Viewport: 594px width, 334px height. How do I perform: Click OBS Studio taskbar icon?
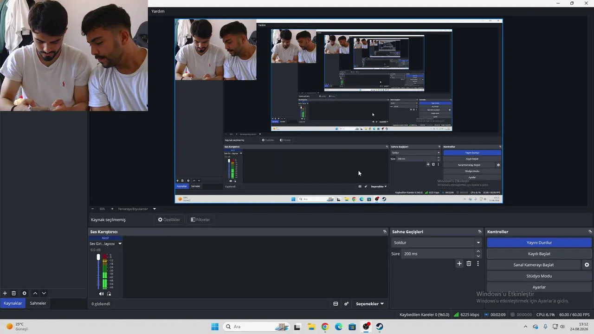click(x=366, y=327)
